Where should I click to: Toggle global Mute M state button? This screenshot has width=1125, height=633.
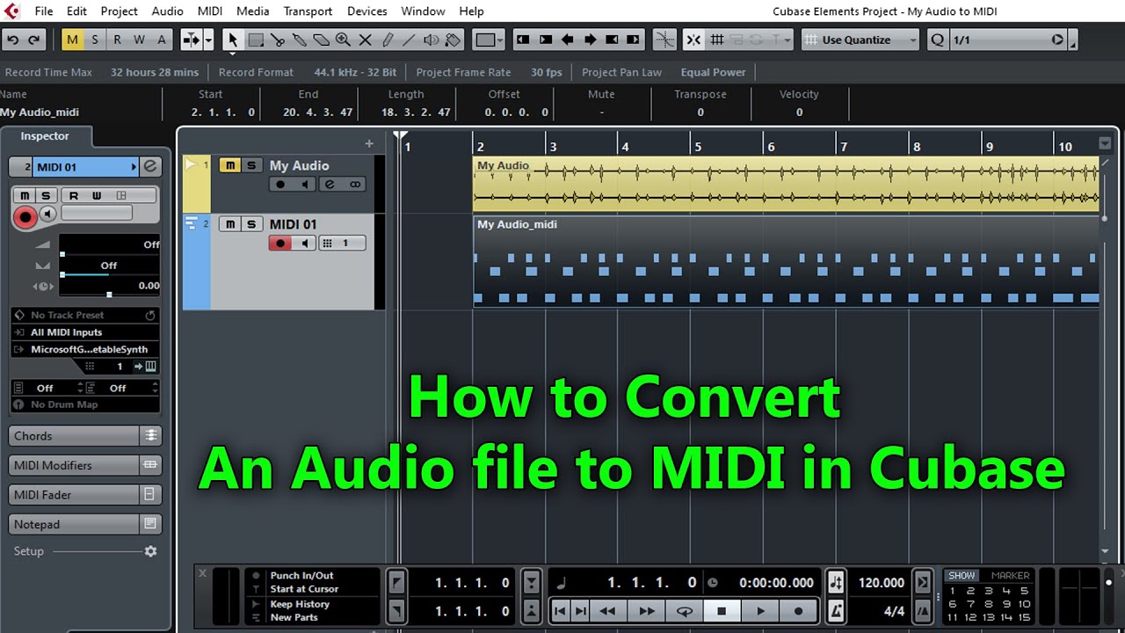72,40
